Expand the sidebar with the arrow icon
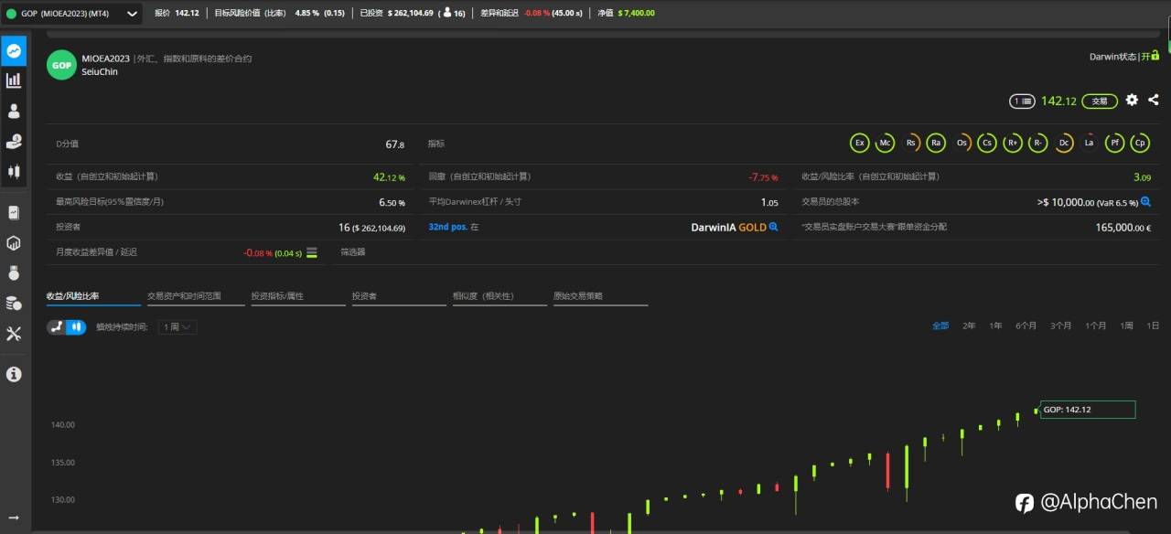1171x534 pixels. (x=14, y=518)
